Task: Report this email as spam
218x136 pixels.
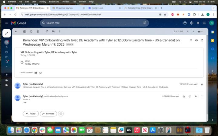Action: [31, 31]
